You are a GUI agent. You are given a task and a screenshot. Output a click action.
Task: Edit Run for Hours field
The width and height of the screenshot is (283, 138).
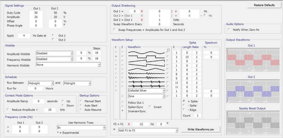point(35,89)
